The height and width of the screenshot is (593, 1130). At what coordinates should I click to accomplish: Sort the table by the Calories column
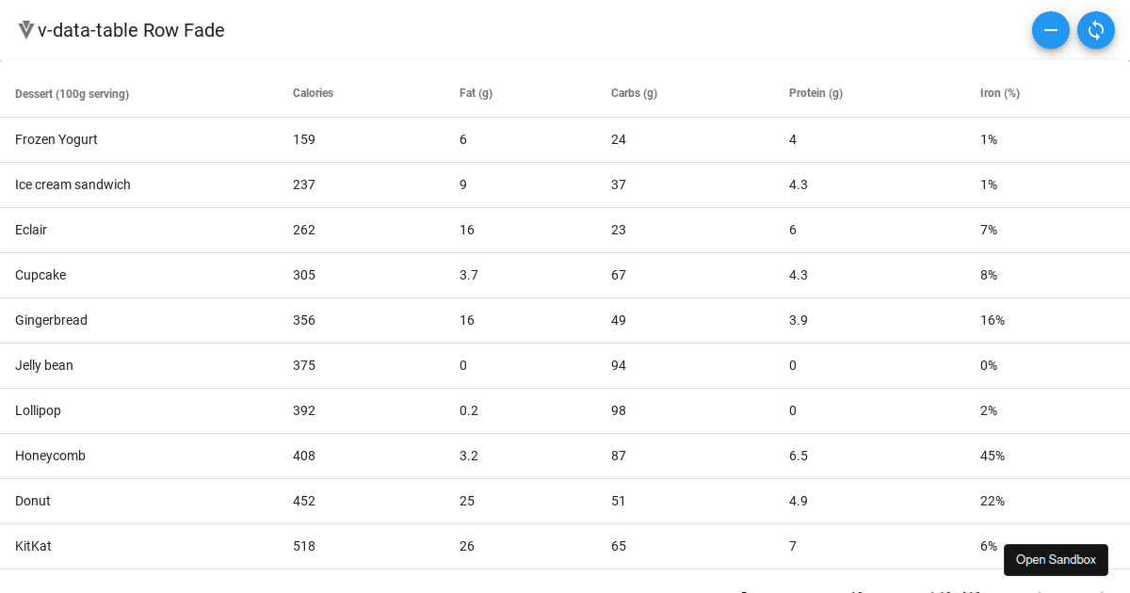313,93
